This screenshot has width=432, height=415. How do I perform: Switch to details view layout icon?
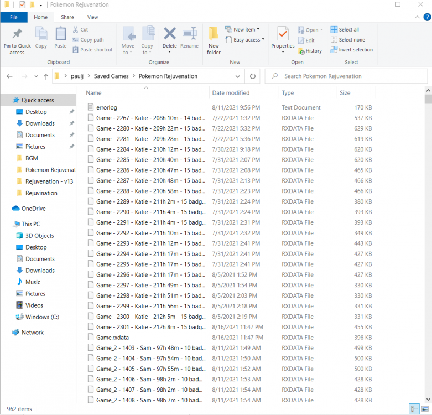414,409
